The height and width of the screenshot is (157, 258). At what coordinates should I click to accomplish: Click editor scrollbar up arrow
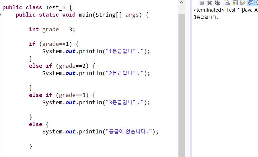tap(181, 3)
